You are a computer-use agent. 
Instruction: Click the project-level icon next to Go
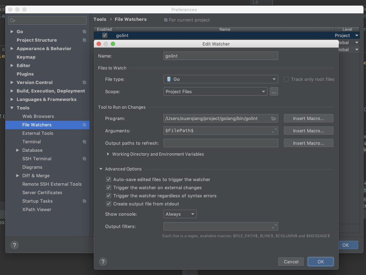84,32
